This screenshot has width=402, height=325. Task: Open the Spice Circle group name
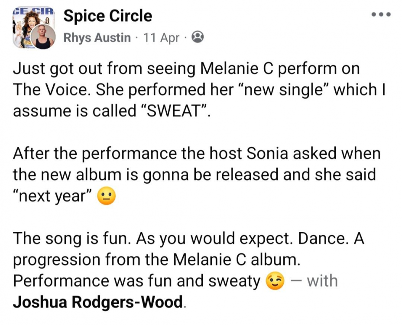click(x=108, y=16)
